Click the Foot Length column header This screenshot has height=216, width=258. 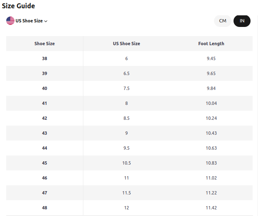(211, 44)
